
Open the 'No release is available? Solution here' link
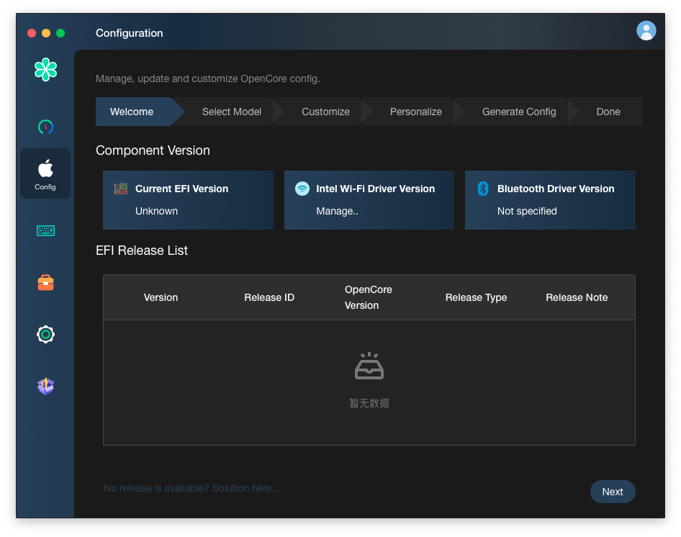[191, 488]
